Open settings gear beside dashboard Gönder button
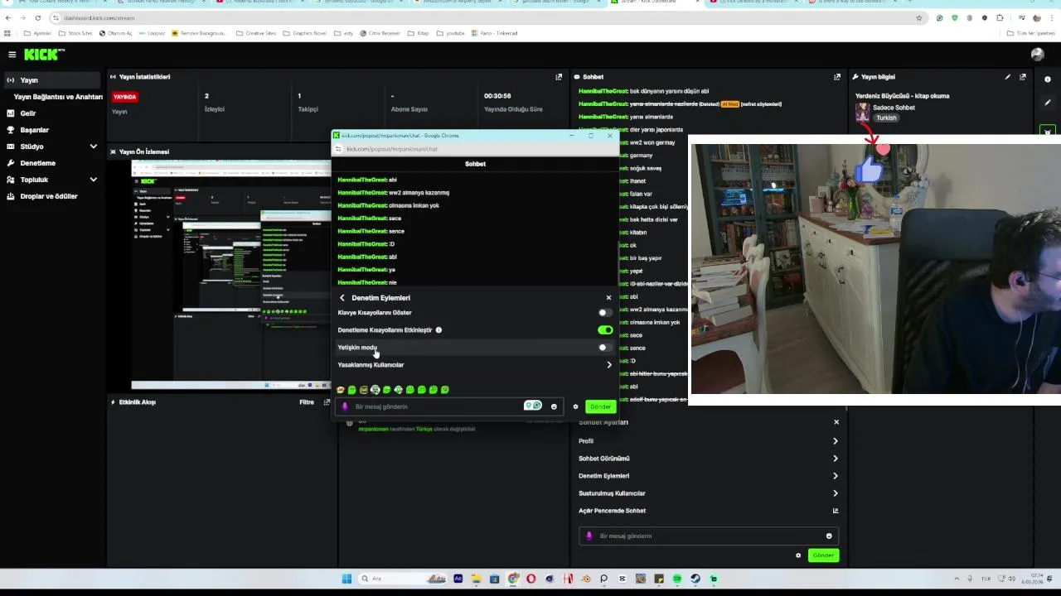 tap(798, 555)
